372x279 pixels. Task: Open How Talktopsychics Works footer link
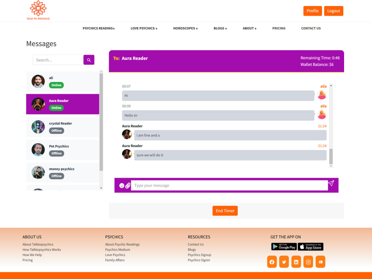tap(42, 250)
